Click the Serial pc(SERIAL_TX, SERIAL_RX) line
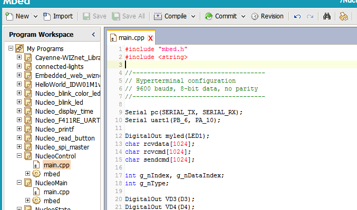The width and height of the screenshot is (357, 210). 184,112
